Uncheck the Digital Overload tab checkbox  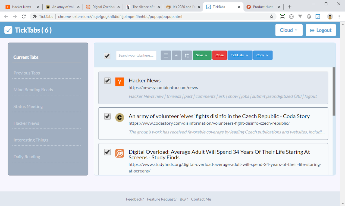[107, 152]
